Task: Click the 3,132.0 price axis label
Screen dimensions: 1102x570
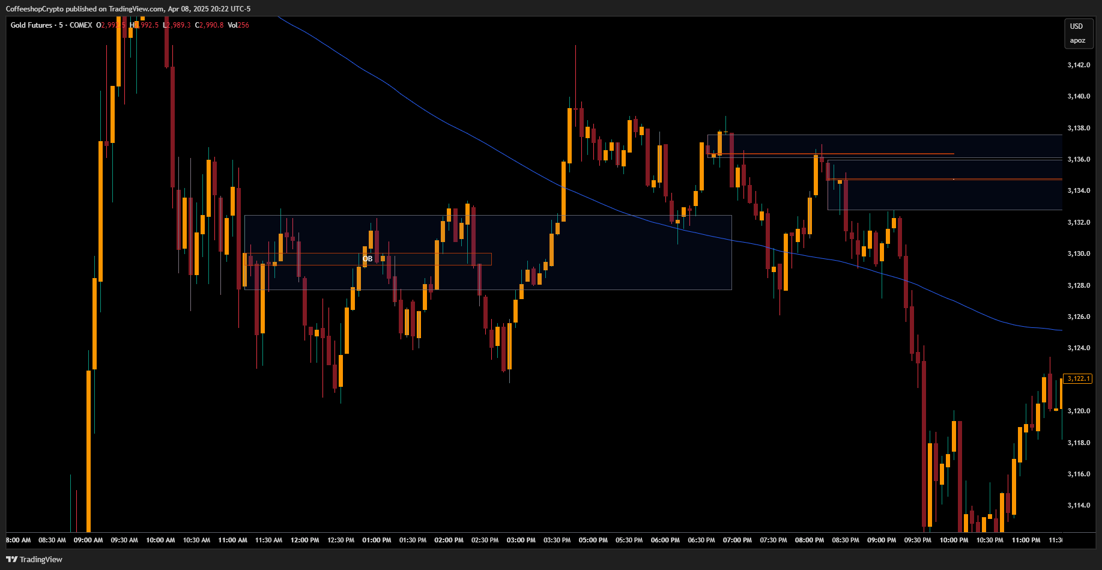Action: coord(1079,222)
